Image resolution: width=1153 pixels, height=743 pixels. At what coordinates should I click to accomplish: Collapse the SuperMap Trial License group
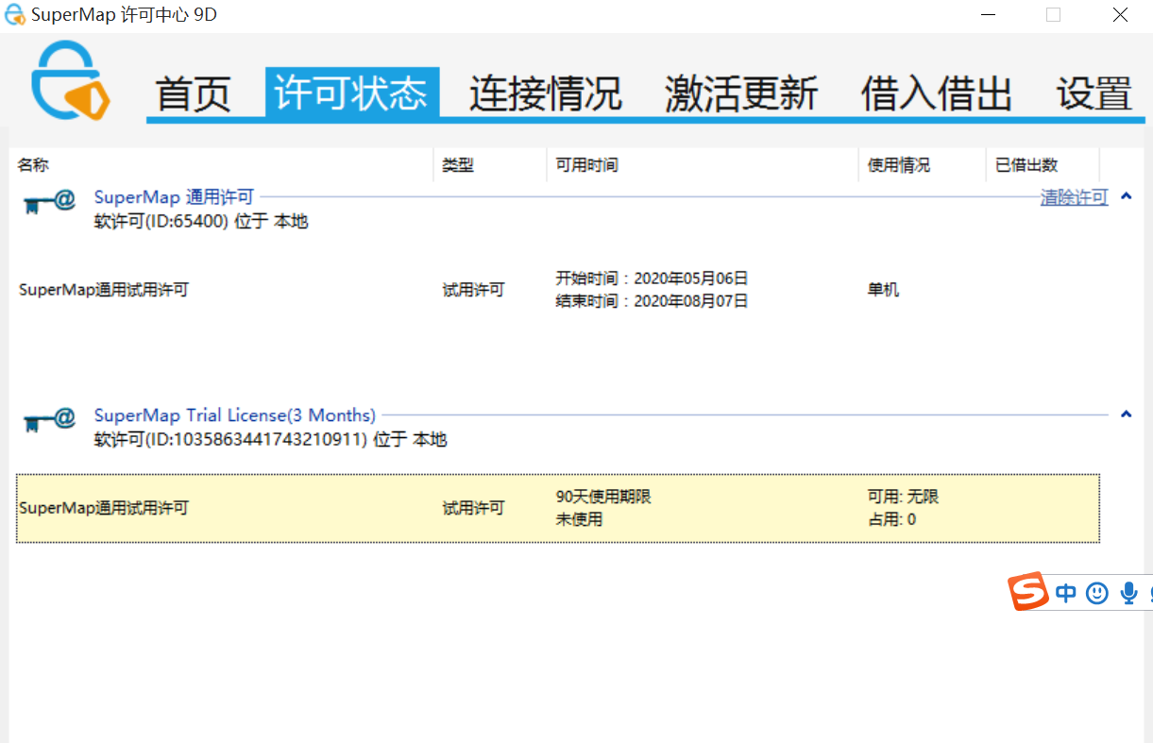coord(1125,414)
